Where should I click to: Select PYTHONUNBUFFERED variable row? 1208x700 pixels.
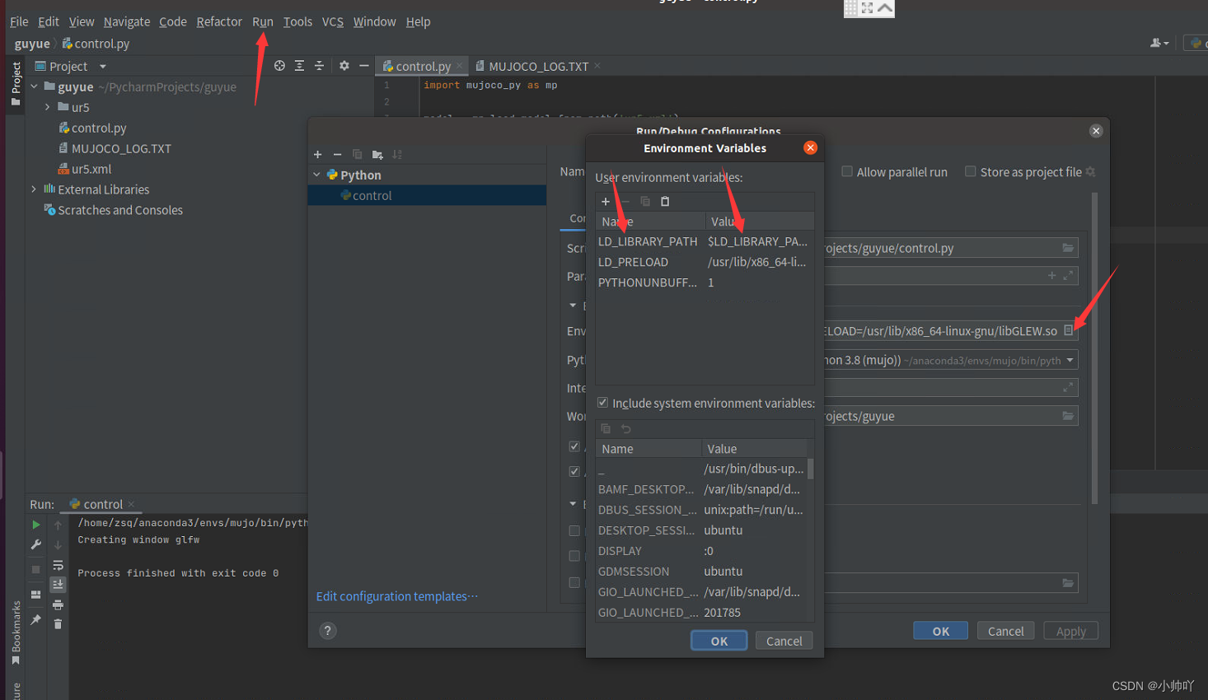click(705, 282)
